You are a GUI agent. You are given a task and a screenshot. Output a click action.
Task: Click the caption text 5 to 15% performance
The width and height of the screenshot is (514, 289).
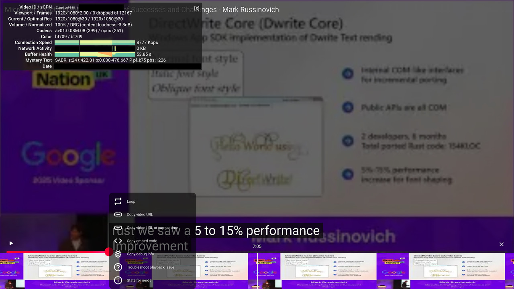[x=257, y=230]
